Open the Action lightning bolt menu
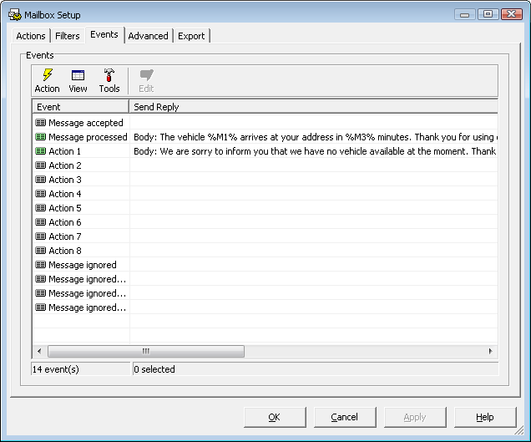The height and width of the screenshot is (442, 531). pyautogui.click(x=47, y=80)
